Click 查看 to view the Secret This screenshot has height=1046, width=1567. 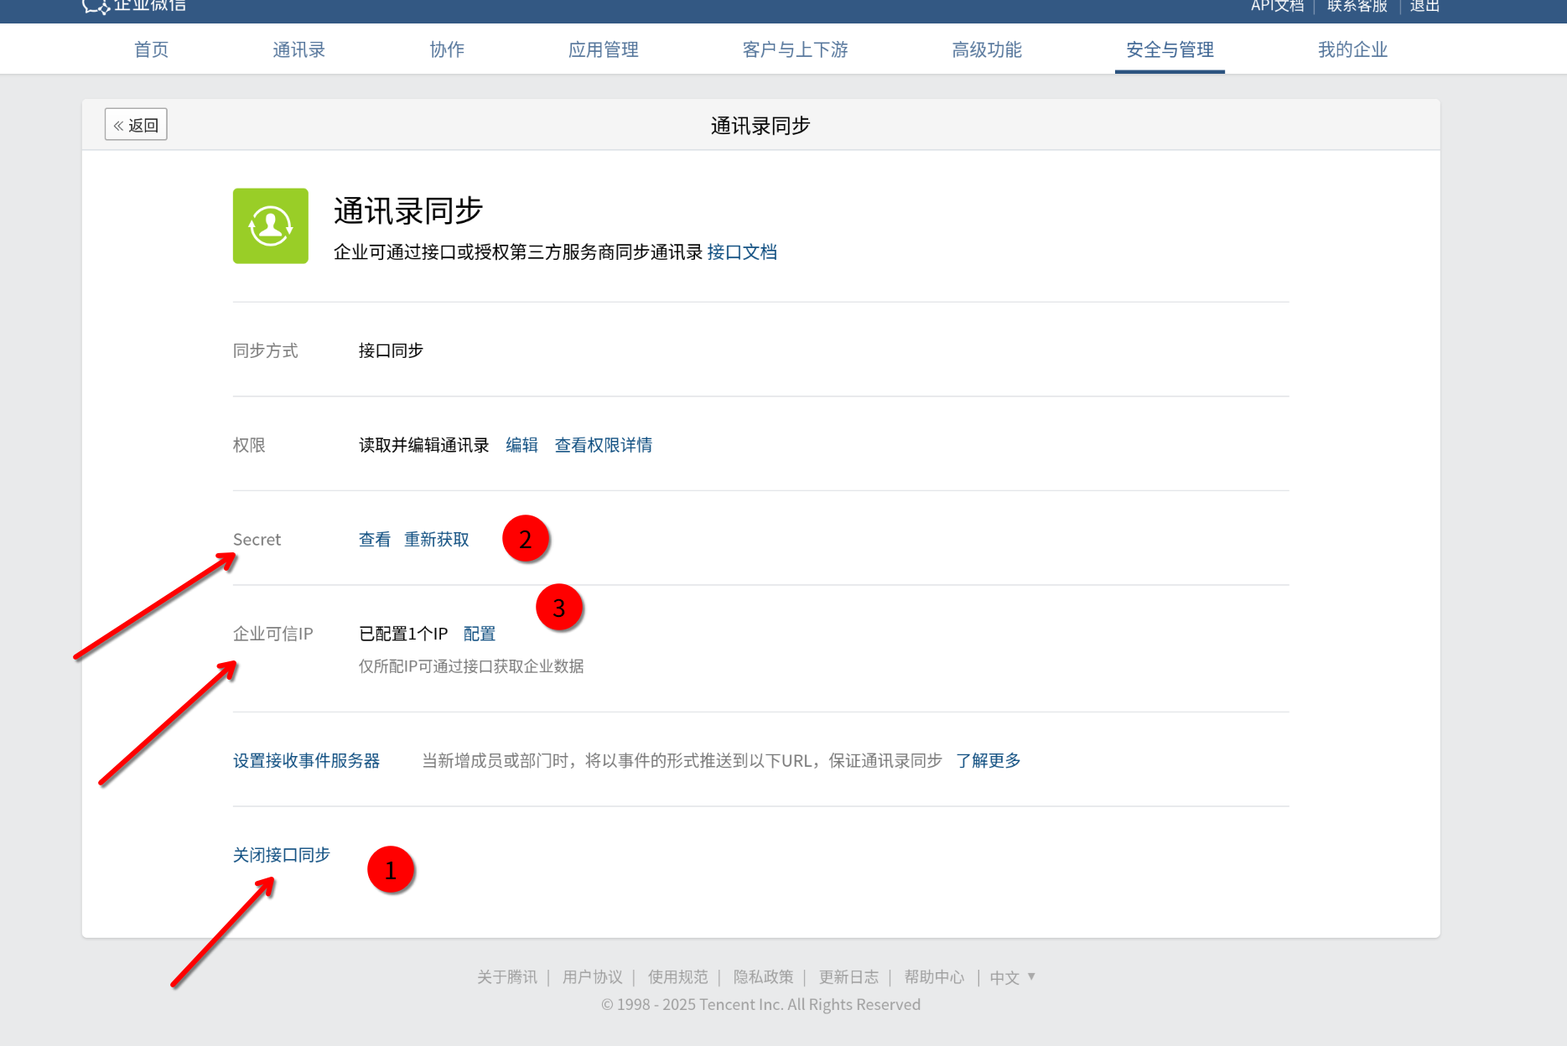374,540
